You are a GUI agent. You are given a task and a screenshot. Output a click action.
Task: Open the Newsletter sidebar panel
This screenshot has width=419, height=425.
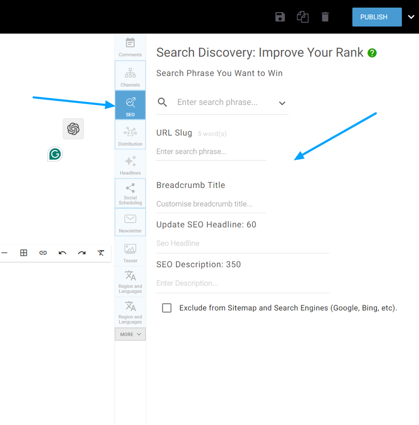pos(130,223)
